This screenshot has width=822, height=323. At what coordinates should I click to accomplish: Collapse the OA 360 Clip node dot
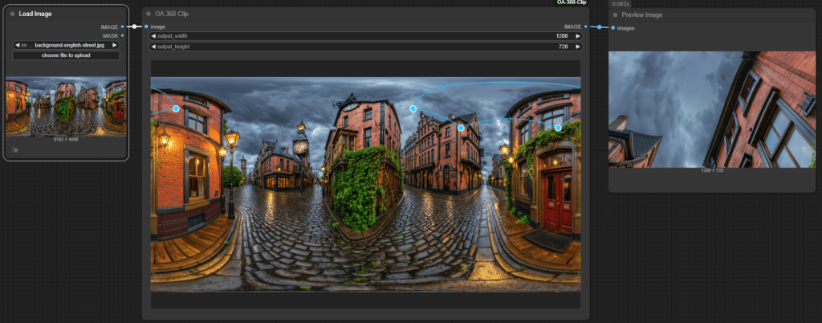pyautogui.click(x=149, y=14)
